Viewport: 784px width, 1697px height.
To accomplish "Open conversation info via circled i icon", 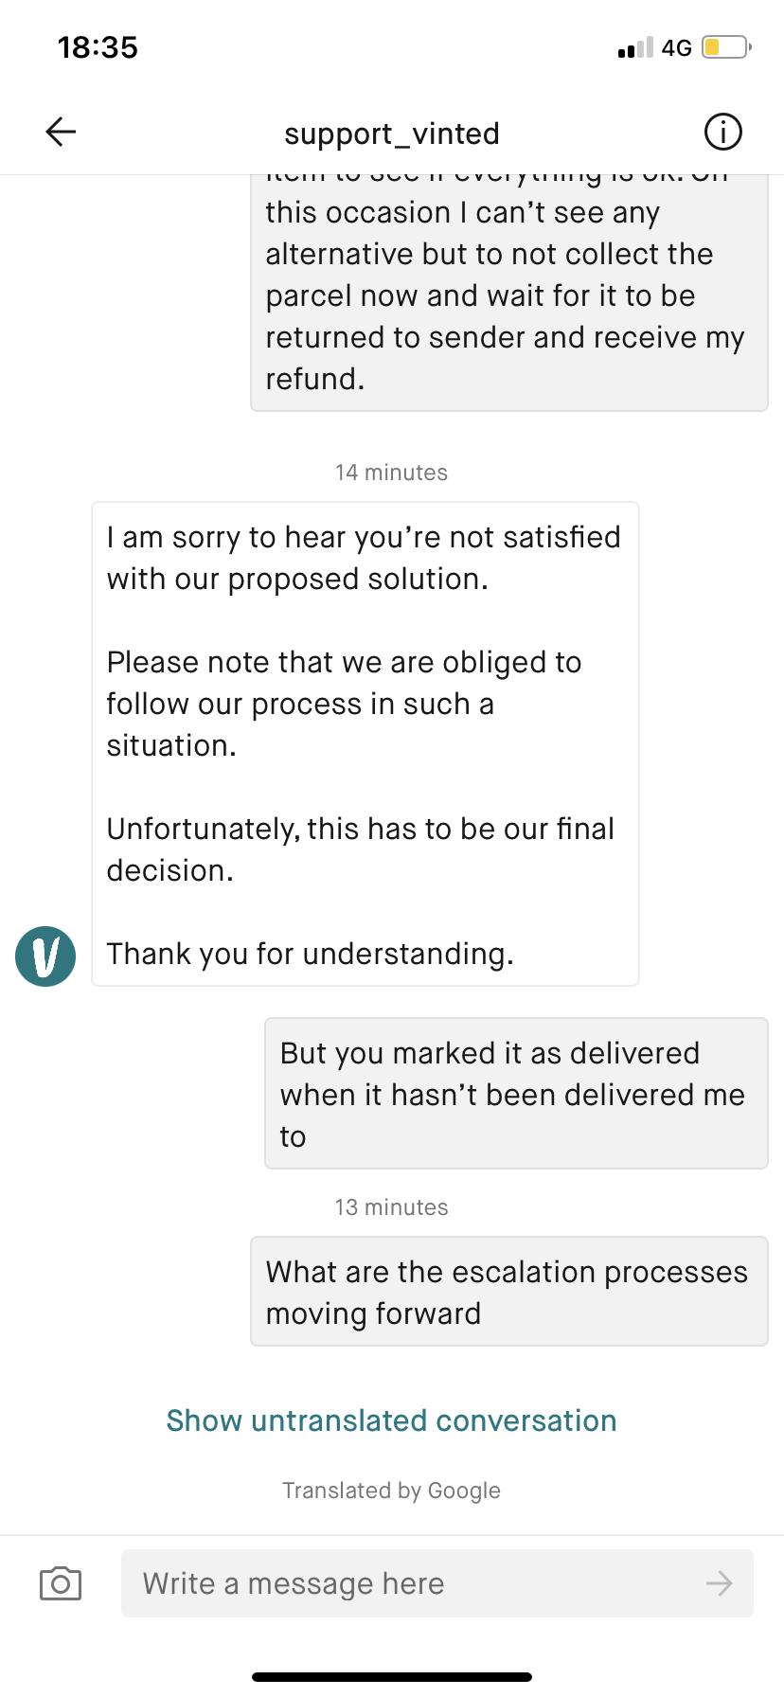I will 723,132.
